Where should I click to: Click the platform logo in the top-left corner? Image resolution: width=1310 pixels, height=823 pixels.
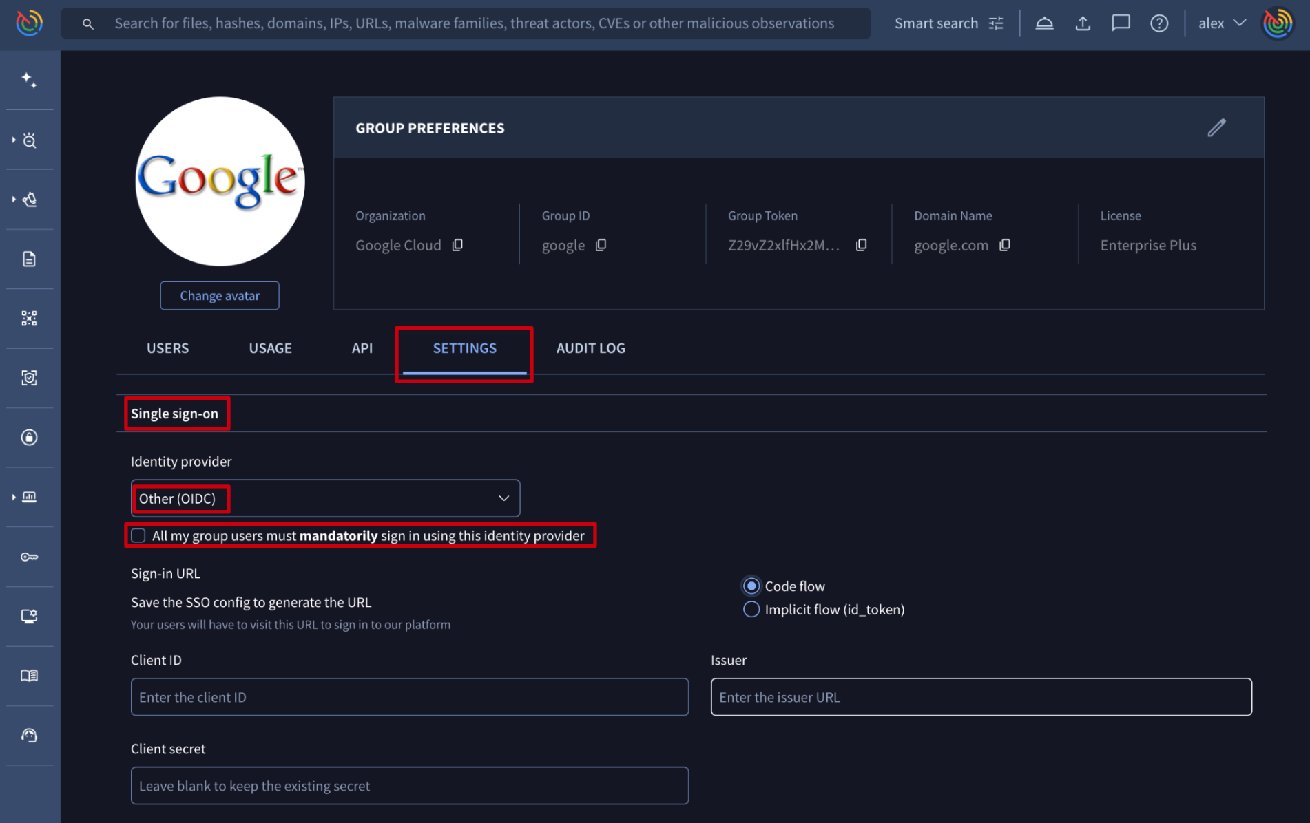[29, 23]
